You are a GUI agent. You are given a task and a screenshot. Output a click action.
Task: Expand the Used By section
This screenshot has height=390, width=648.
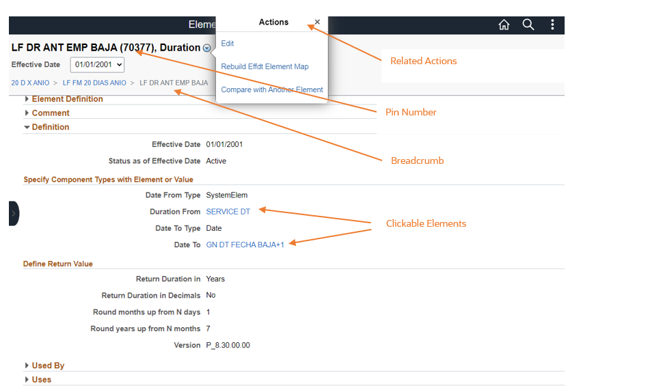48,365
